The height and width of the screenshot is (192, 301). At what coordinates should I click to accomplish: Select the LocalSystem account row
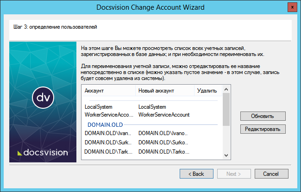[x=99, y=107]
